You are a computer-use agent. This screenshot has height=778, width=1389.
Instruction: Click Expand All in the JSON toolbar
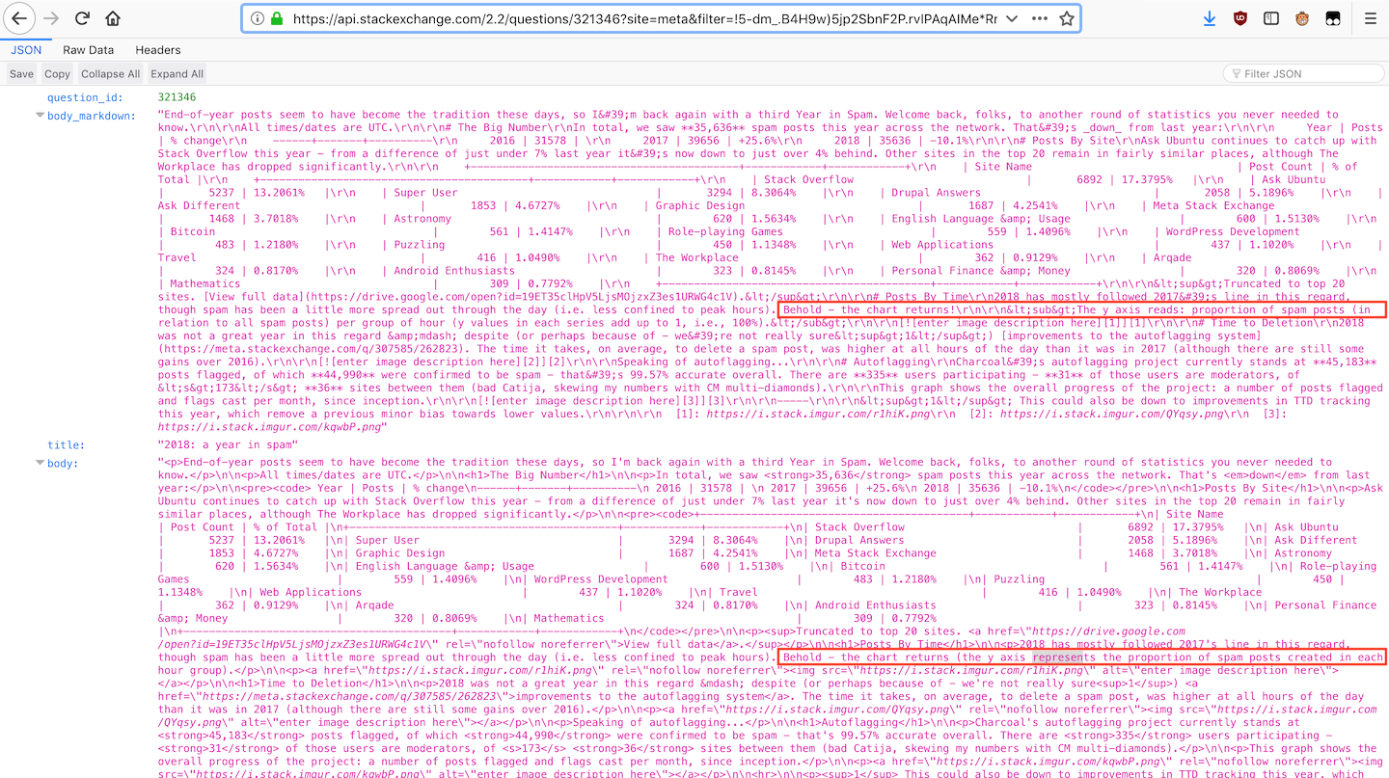pos(177,74)
